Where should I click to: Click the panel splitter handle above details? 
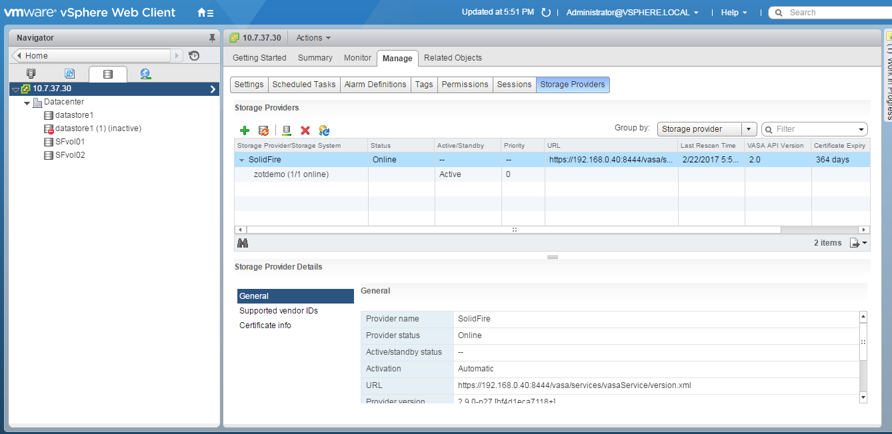tap(552, 257)
